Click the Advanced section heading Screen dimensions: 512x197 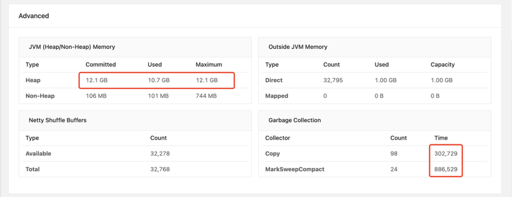(34, 16)
